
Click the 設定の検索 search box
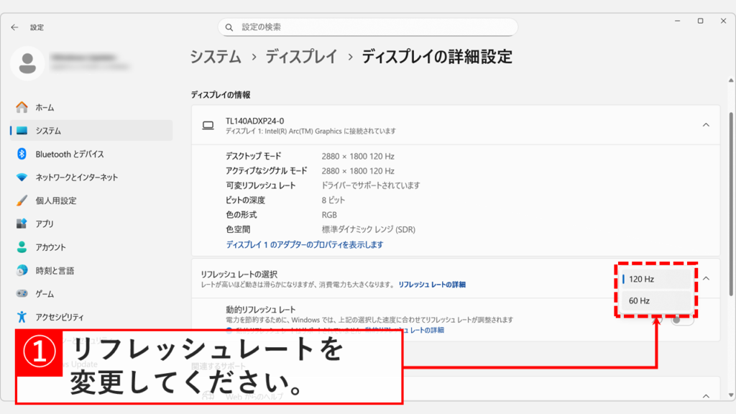click(368, 27)
